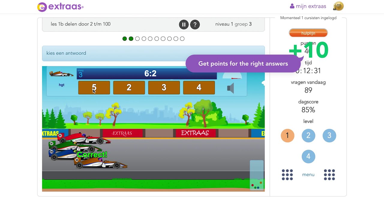Click the race minimap panel

pos(257,175)
